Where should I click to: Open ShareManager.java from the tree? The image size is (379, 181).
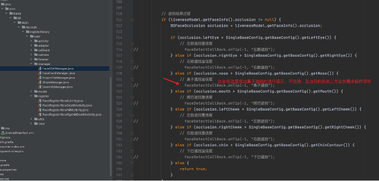pos(55,82)
